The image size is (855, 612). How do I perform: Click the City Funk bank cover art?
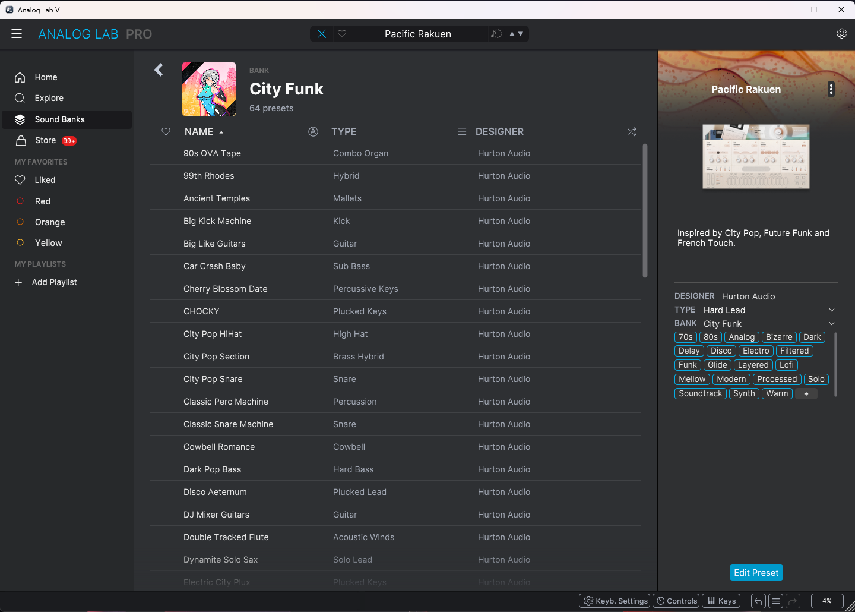(x=209, y=89)
